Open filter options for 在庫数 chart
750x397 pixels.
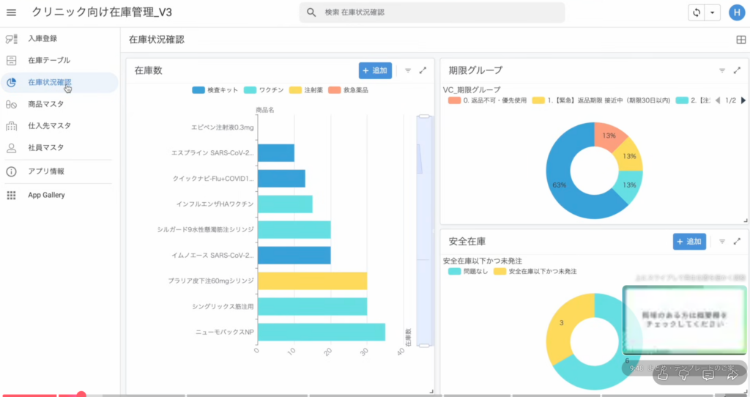click(x=408, y=70)
